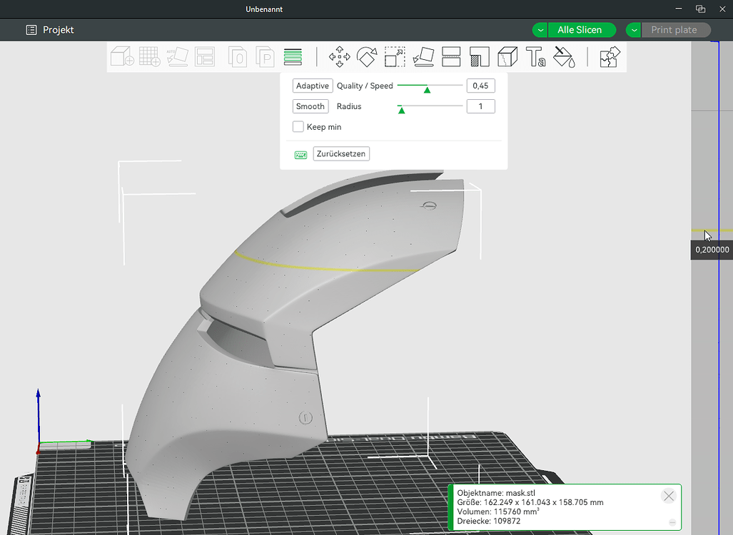Select the Lay on face tool

[x=423, y=56]
